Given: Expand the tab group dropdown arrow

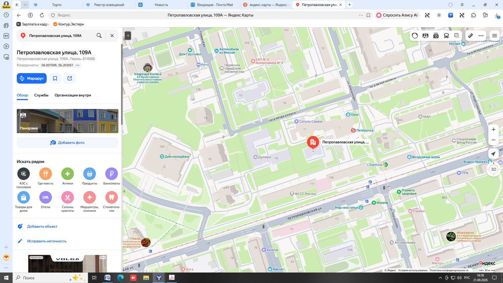Looking at the screenshot, I should point(25,5).
